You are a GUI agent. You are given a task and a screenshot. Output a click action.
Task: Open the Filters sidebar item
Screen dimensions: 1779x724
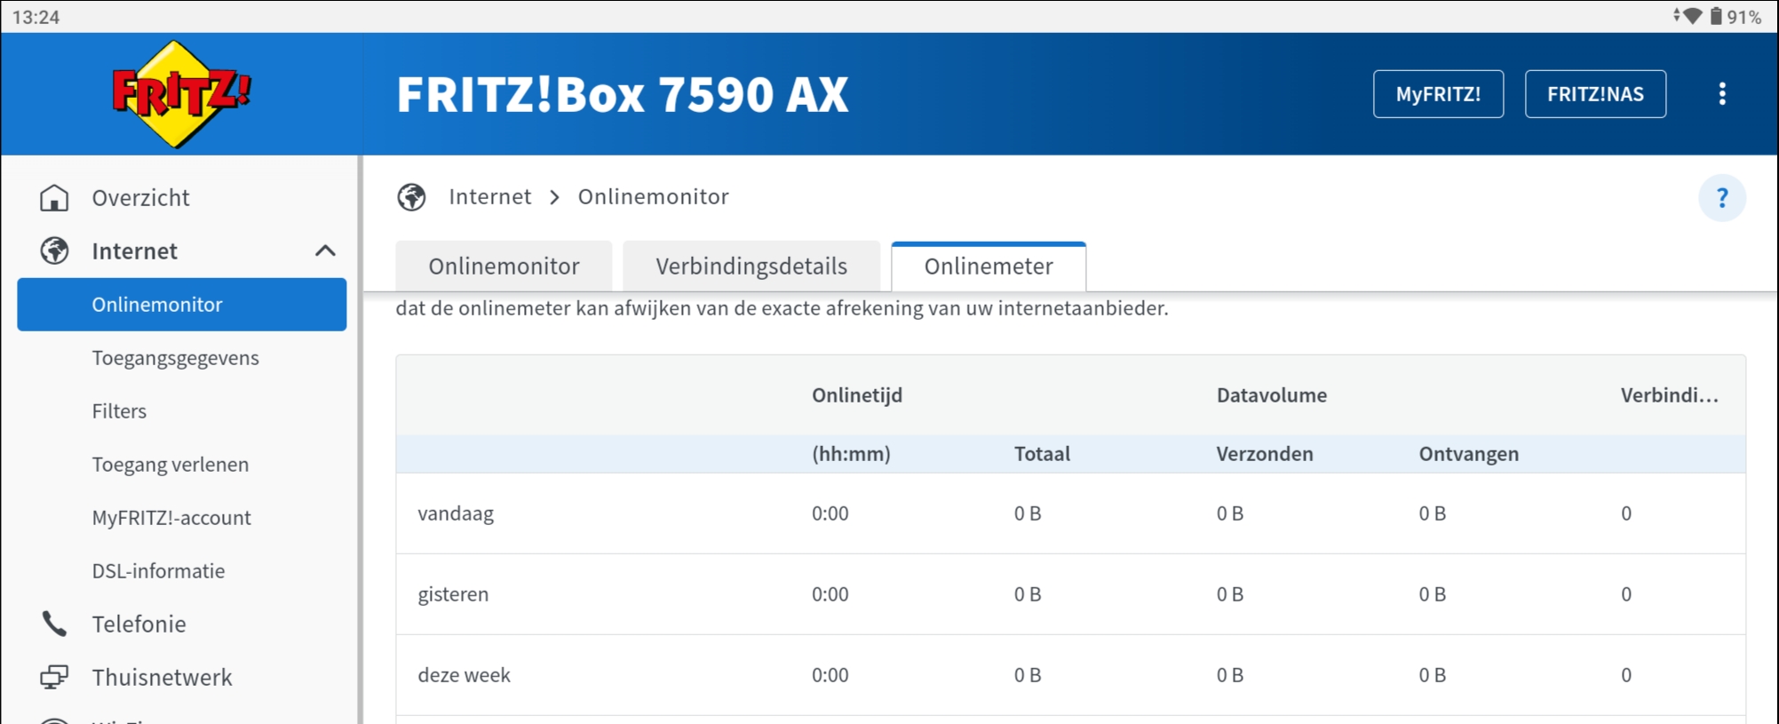click(x=119, y=411)
